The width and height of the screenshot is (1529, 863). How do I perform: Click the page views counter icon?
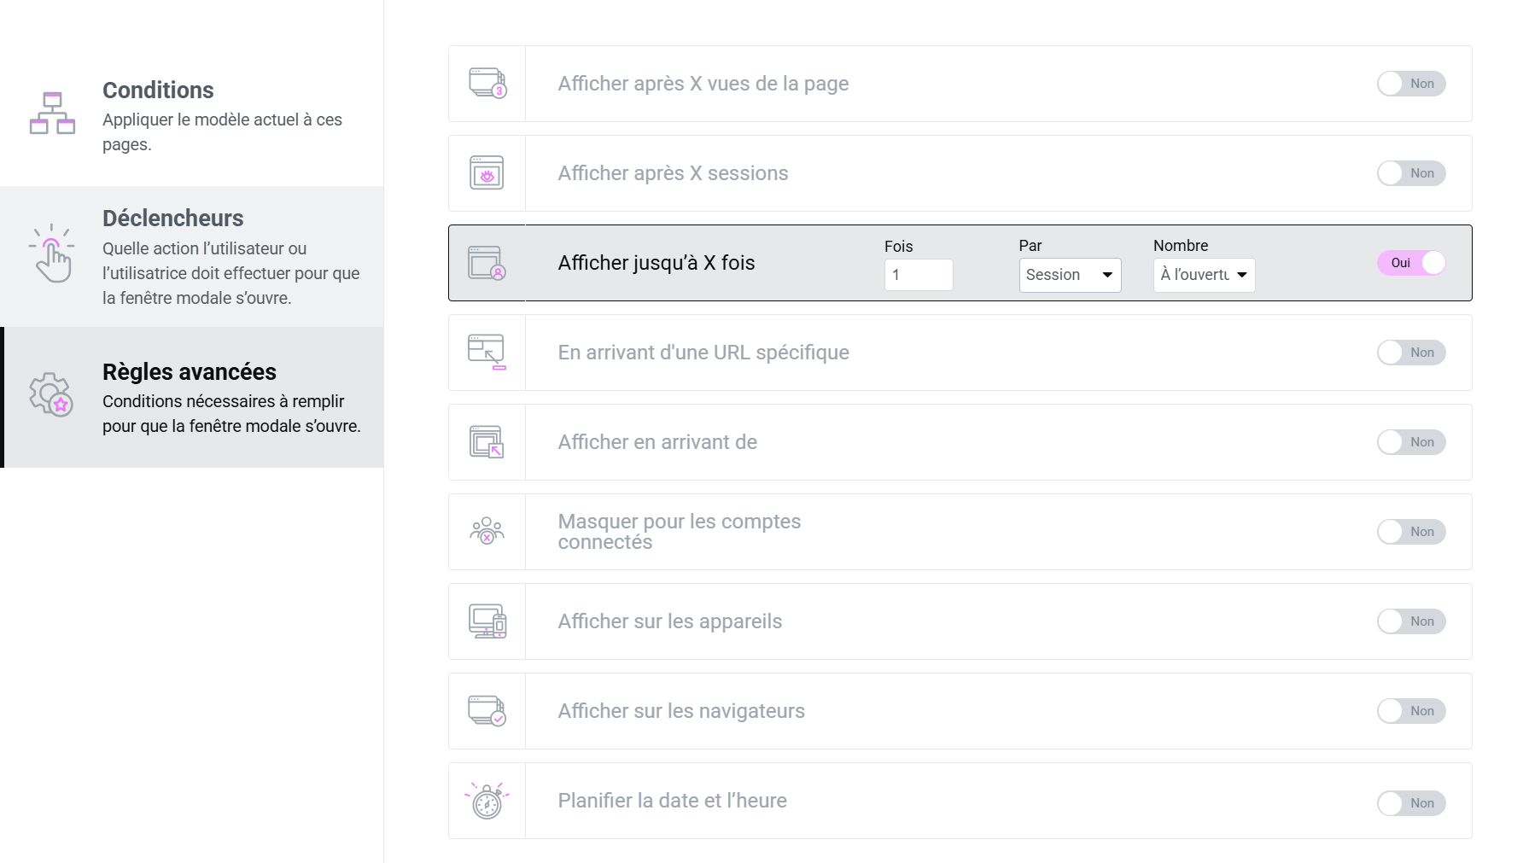[x=487, y=84]
